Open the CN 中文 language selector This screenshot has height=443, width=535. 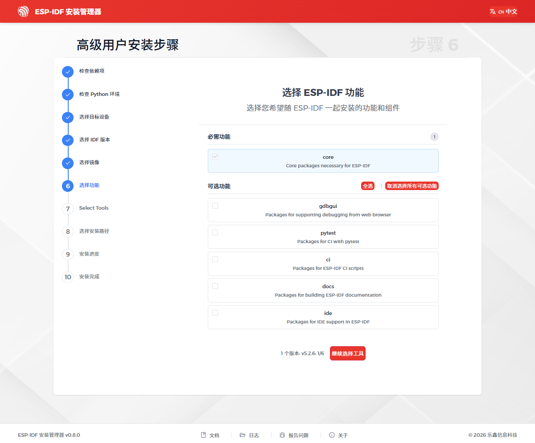pos(503,12)
